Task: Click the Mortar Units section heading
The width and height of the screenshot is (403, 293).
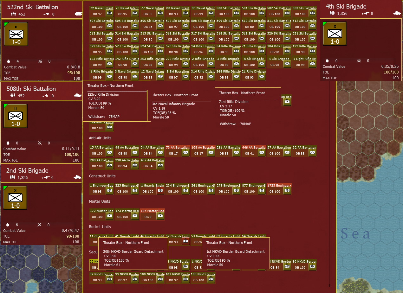Action: point(100,201)
